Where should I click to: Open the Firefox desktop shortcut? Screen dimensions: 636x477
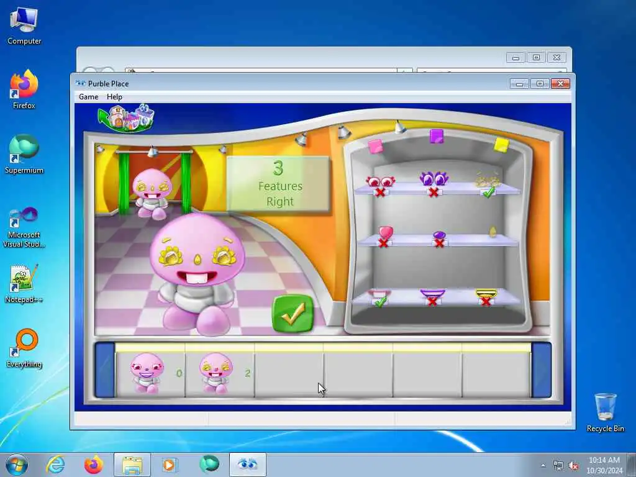click(24, 89)
